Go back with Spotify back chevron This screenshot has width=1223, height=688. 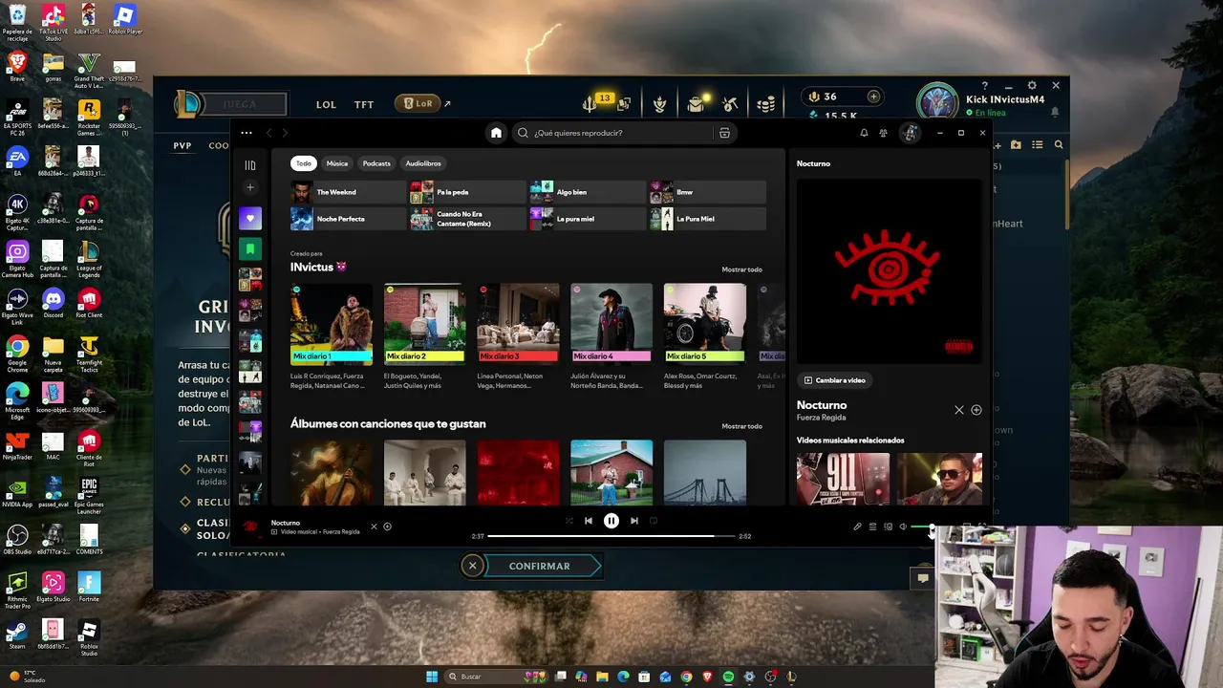click(269, 133)
